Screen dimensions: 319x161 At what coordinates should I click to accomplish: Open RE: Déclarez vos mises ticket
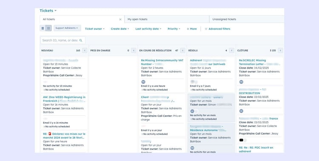tap(64, 136)
